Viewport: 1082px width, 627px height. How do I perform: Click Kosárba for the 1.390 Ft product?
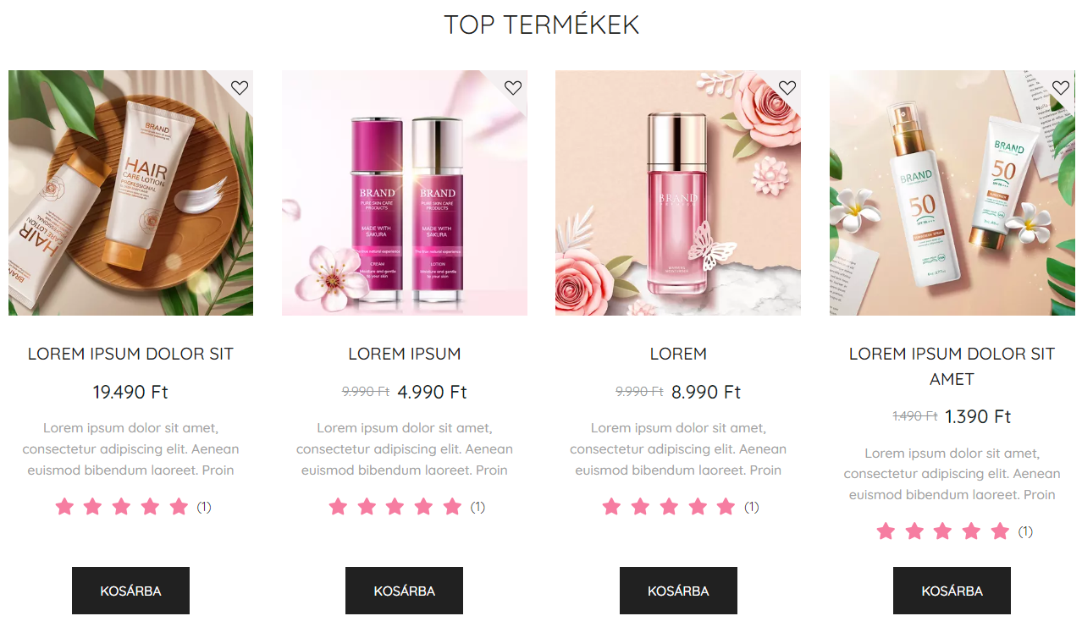(x=952, y=591)
